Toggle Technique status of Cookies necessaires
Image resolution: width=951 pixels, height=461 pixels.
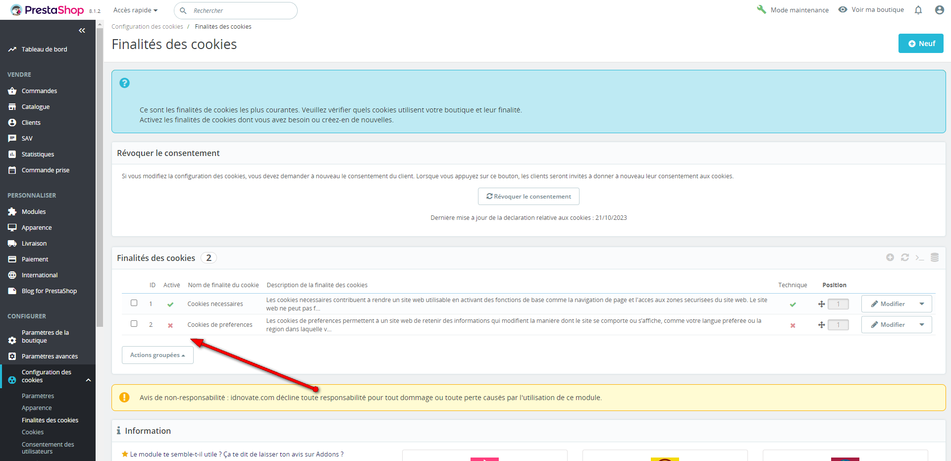(x=792, y=305)
